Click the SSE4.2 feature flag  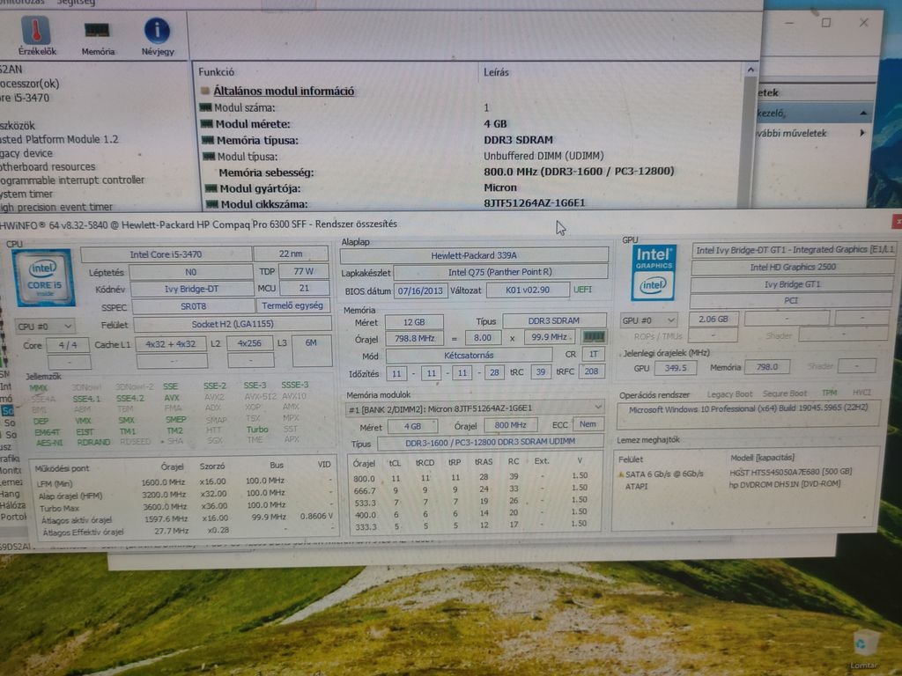point(130,398)
